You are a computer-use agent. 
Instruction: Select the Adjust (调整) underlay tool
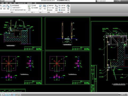[x=8, y=7]
